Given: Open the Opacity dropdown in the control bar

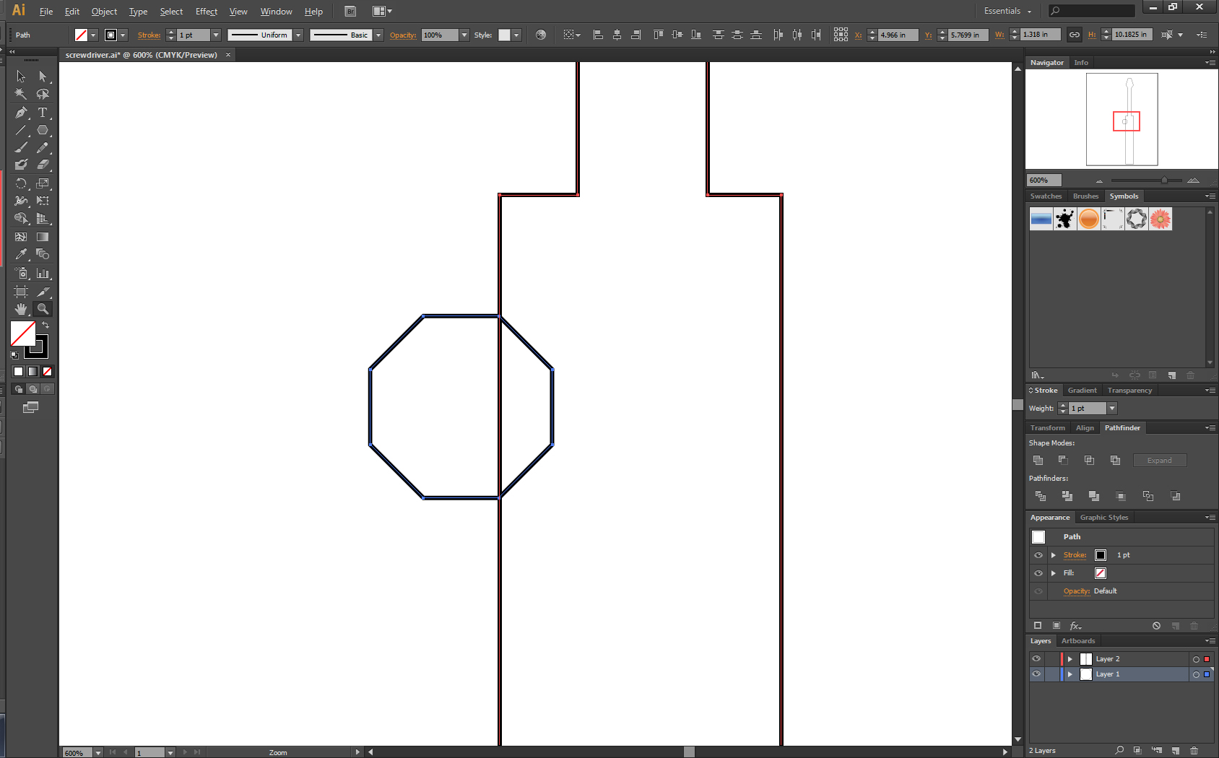Looking at the screenshot, I should point(464,35).
